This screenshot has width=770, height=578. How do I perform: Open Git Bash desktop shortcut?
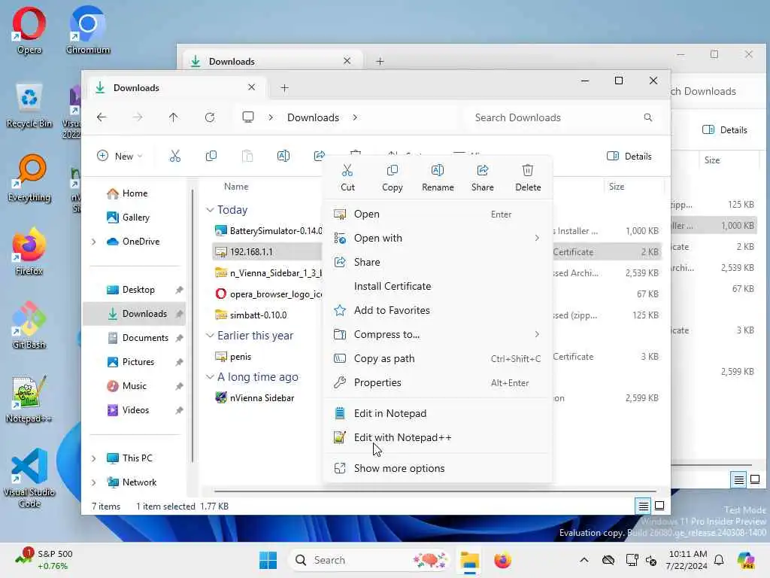[x=29, y=325]
